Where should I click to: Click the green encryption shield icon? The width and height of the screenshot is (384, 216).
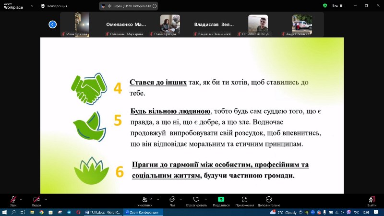pyautogui.click(x=325, y=6)
